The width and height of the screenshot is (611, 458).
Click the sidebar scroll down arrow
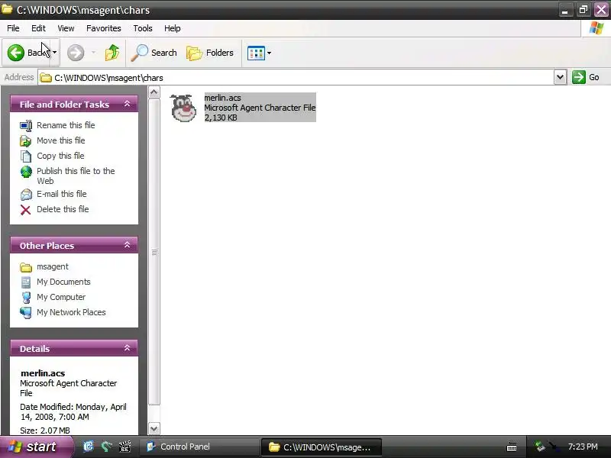[x=154, y=429]
